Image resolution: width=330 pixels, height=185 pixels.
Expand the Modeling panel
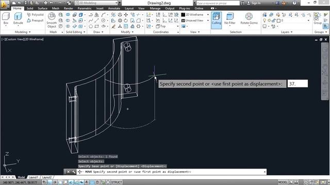[23, 32]
